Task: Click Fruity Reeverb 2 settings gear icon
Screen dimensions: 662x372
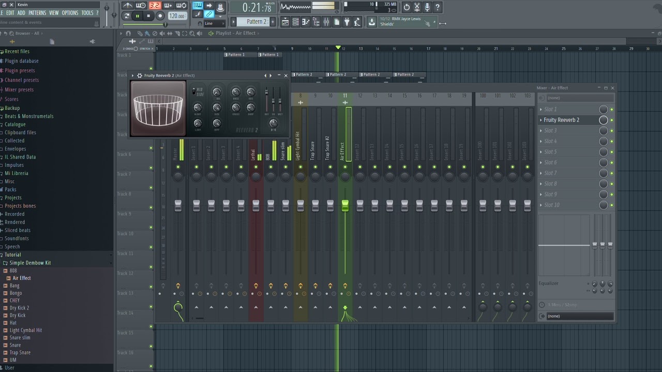Action: pyautogui.click(x=140, y=75)
